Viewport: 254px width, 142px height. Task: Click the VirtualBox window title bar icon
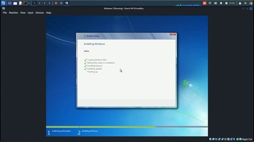click(4, 8)
